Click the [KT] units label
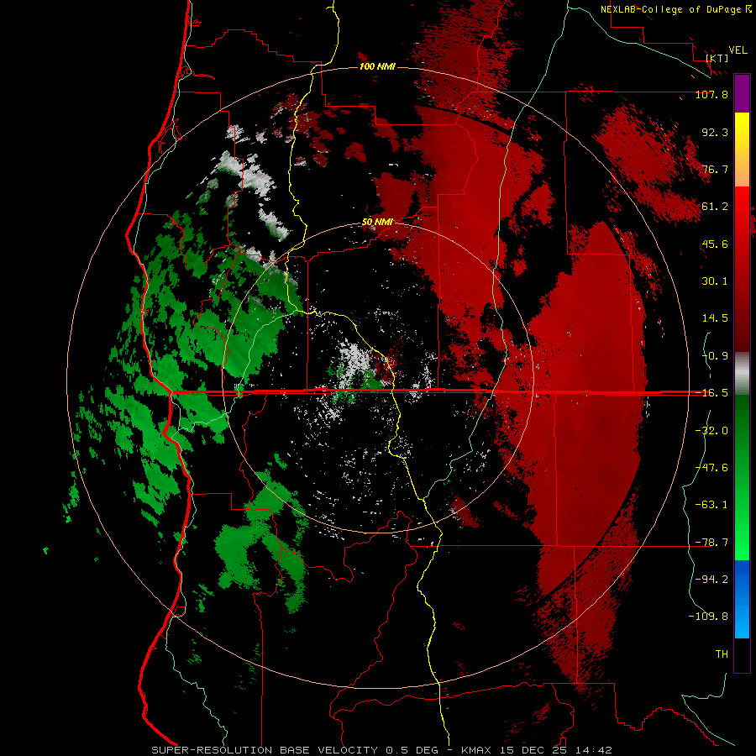Screen dimensions: 756x756 (717, 58)
